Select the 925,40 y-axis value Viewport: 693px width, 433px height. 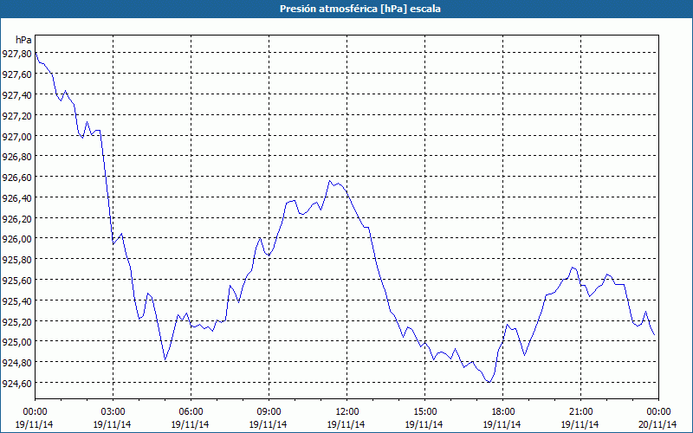pos(17,301)
